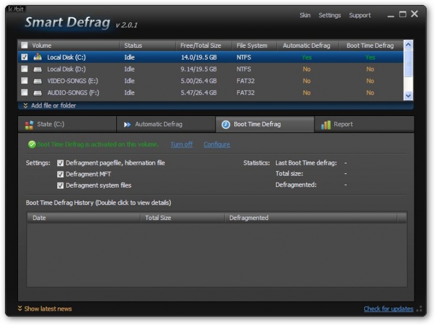The height and width of the screenshot is (325, 435).
Task: Click the 14.0/19.5 GB size cell
Action: (x=199, y=57)
